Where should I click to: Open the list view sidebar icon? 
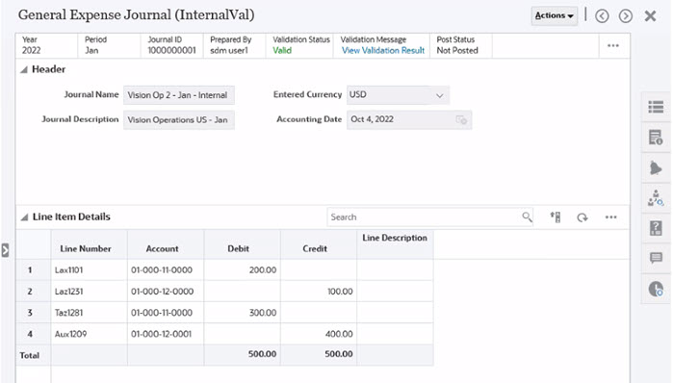tap(656, 107)
